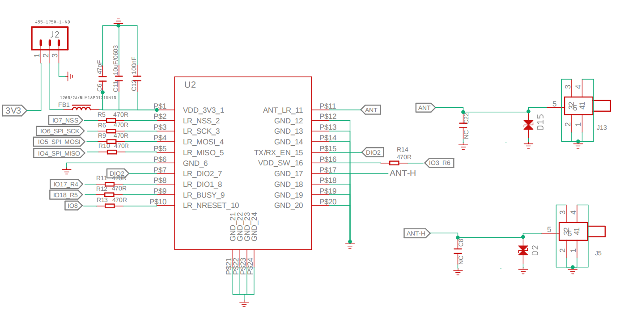624x312 pixels.
Task: Click the LR_MOSI_4 pin name
Action: click(x=203, y=142)
